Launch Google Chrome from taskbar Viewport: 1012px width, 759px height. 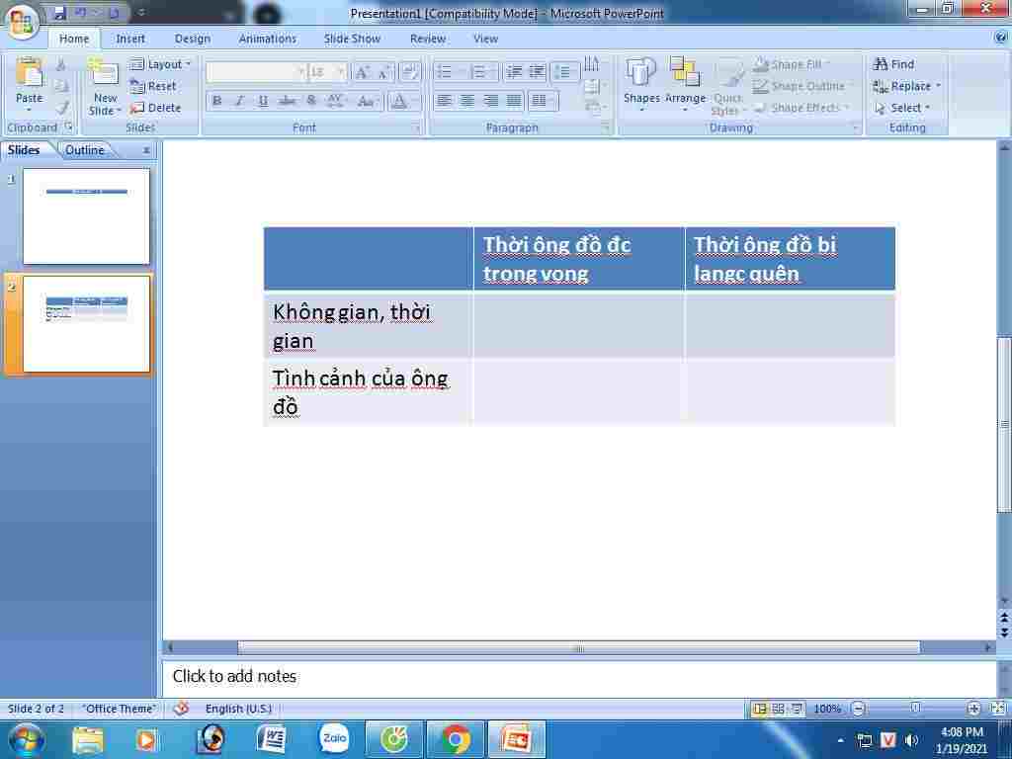click(x=456, y=738)
